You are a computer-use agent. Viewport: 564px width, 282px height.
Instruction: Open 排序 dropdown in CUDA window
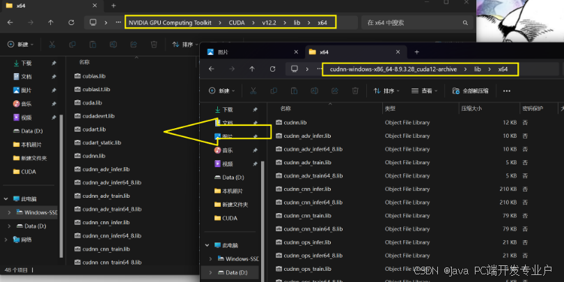pos(185,45)
